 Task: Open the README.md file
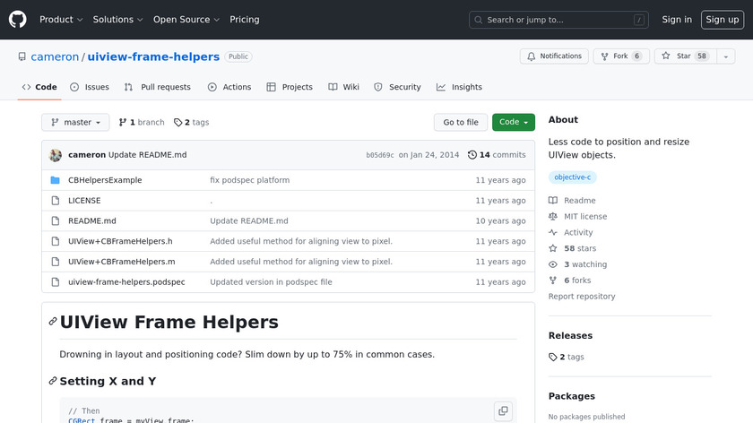[x=92, y=220]
